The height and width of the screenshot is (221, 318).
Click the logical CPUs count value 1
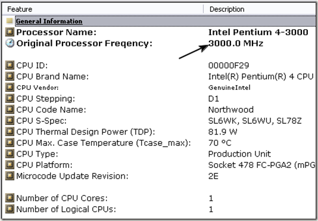pyautogui.click(x=211, y=209)
